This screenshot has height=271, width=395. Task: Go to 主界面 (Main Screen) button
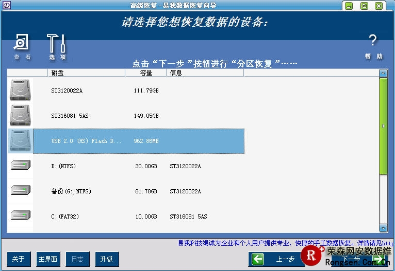pyautogui.click(x=48, y=259)
